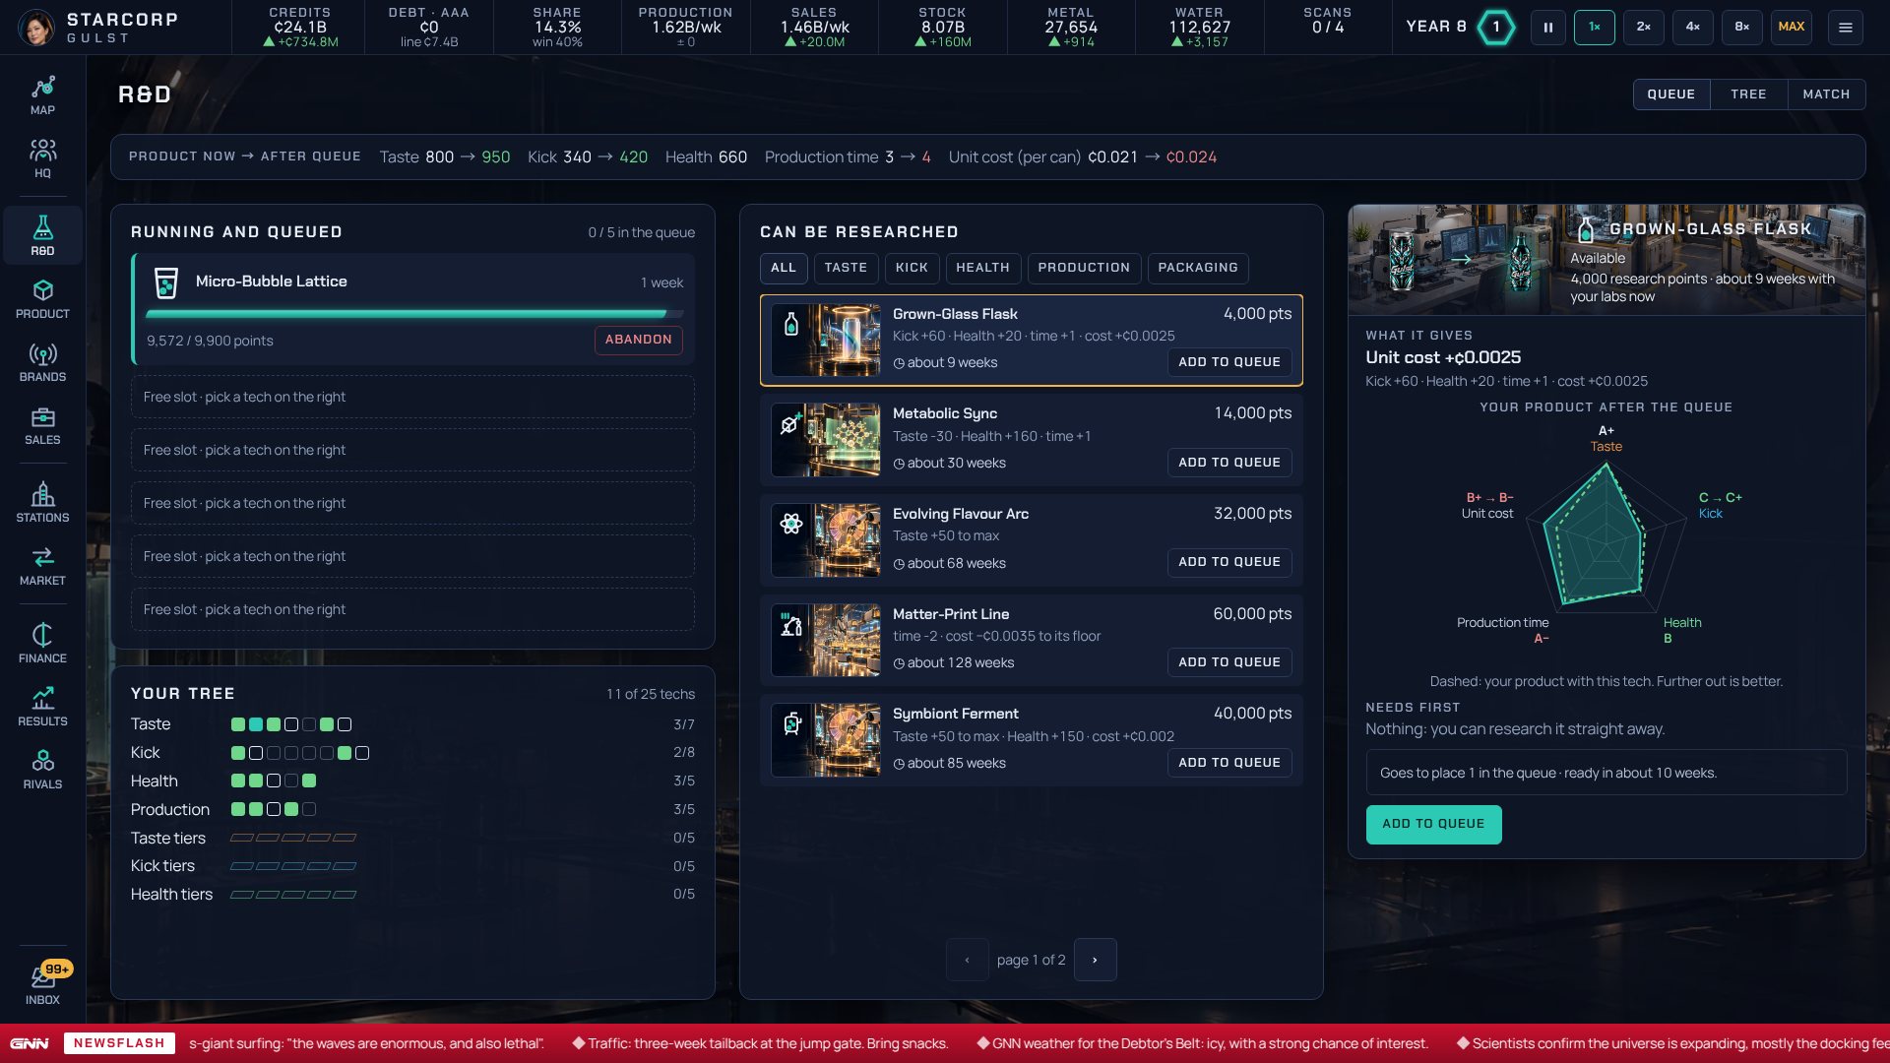Image resolution: width=1890 pixels, height=1063 pixels.
Task: Filter research by Packaging
Action: 1198,268
